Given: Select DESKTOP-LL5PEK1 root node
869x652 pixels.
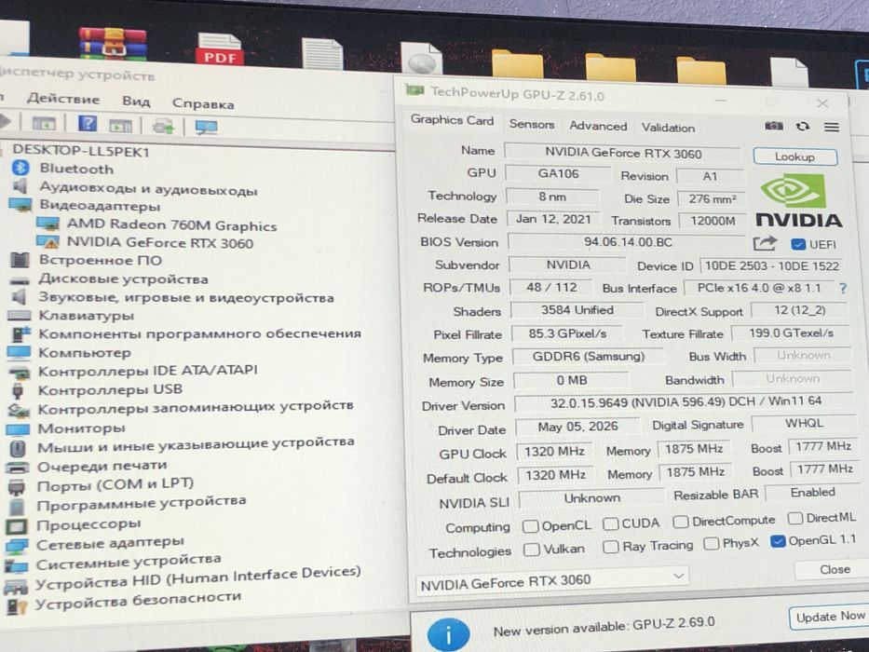Looking at the screenshot, I should [x=81, y=151].
